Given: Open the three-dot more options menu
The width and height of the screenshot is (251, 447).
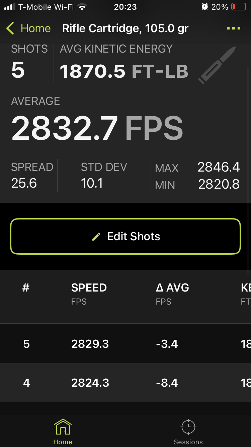Looking at the screenshot, I should (233, 28).
